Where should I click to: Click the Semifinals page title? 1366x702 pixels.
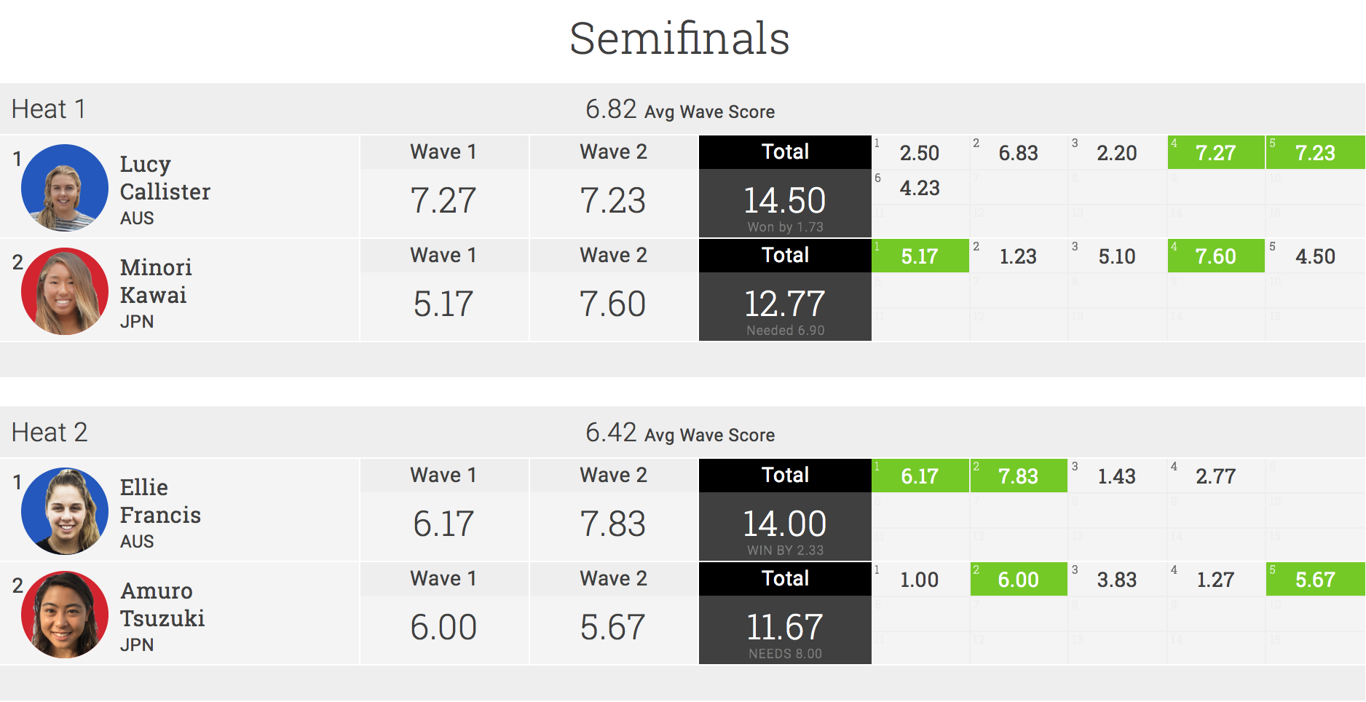(679, 38)
